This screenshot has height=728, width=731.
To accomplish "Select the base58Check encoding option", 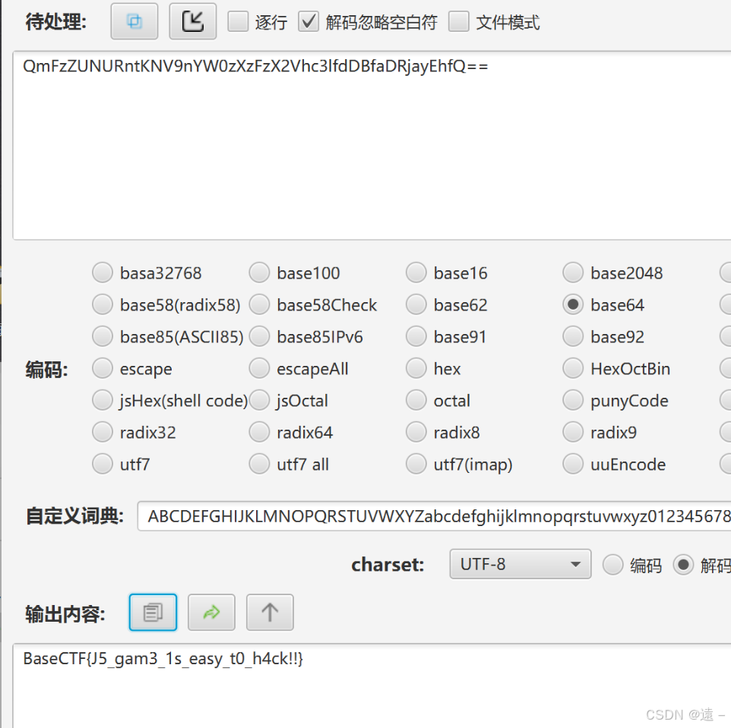I will [259, 304].
